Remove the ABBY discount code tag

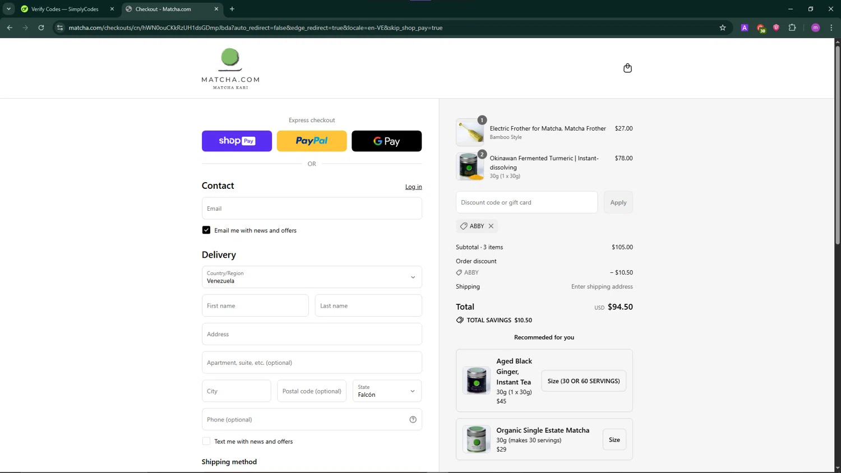[x=491, y=226]
